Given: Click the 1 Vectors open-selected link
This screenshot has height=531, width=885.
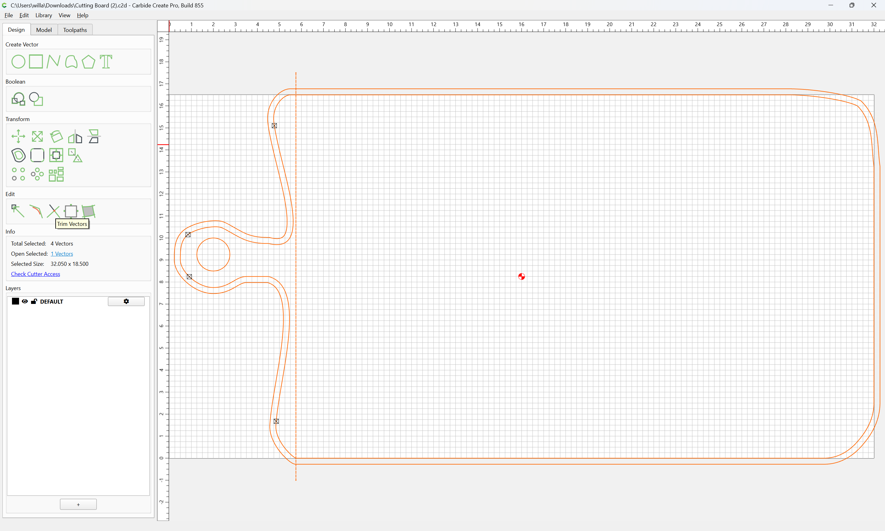Looking at the screenshot, I should [61, 254].
